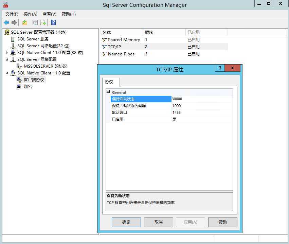Select the SQL Server 配置管理器 (本地) root

[x=38, y=32]
